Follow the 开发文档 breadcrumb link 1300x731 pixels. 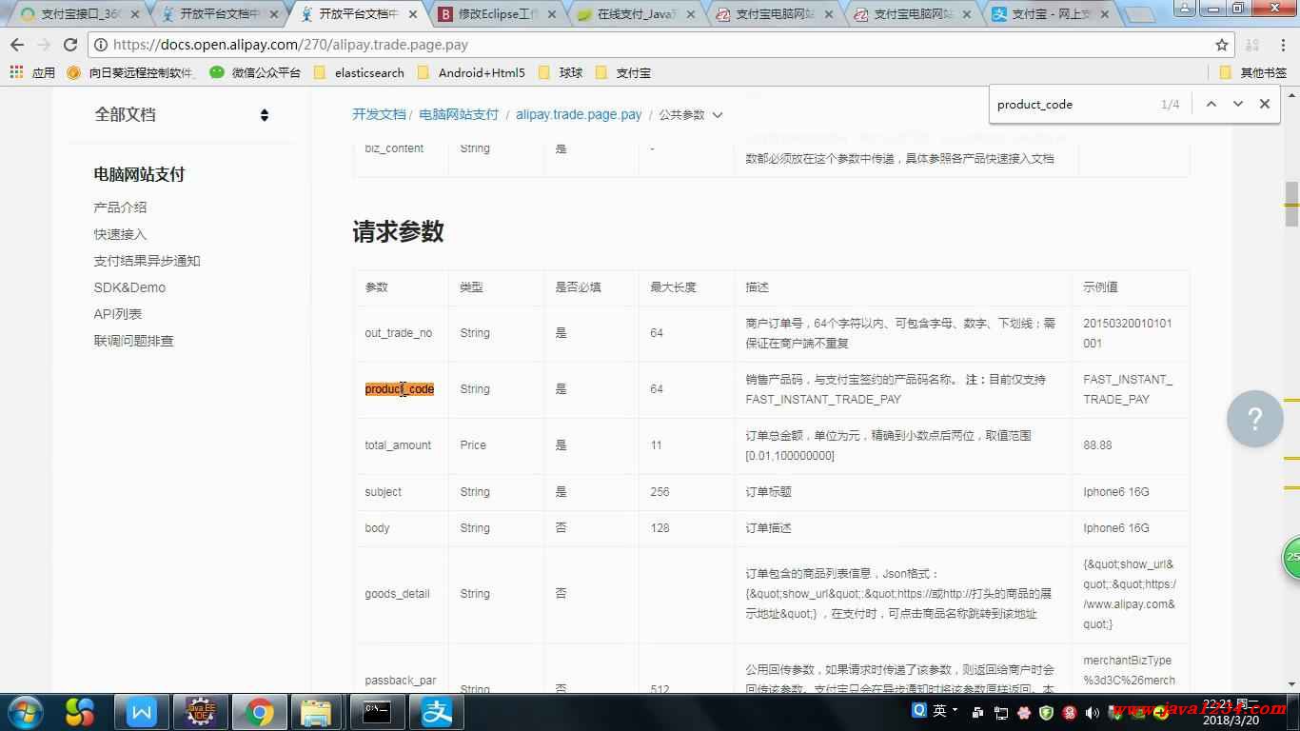[379, 114]
